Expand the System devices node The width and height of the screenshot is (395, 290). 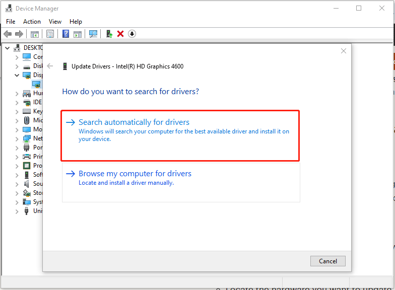[17, 202]
